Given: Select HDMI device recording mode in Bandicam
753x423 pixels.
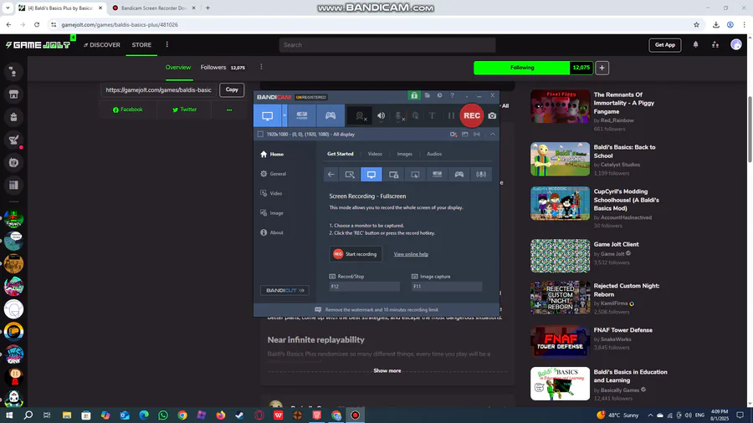Looking at the screenshot, I should click(x=301, y=115).
